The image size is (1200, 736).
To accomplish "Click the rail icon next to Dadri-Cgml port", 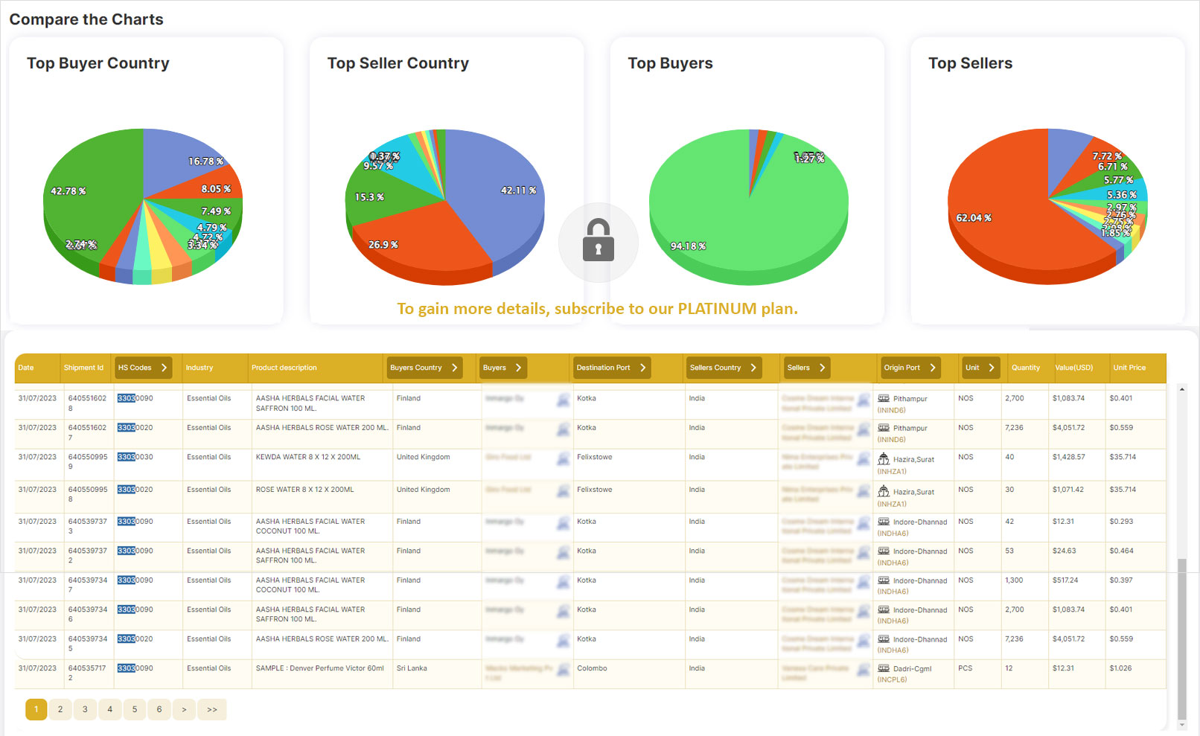I will pyautogui.click(x=883, y=668).
